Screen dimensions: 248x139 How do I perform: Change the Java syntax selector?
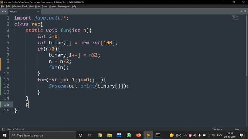click(x=237, y=129)
